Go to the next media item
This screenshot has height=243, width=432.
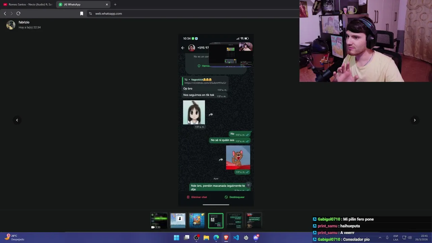[x=415, y=120]
